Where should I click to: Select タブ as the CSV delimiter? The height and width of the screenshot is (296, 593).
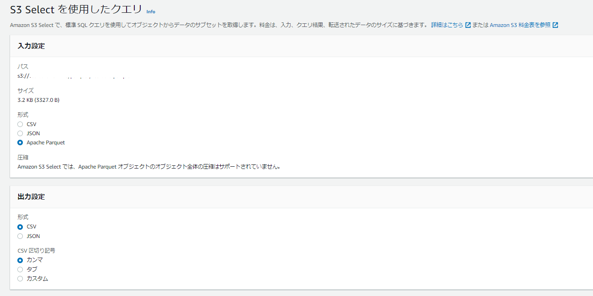click(20, 269)
